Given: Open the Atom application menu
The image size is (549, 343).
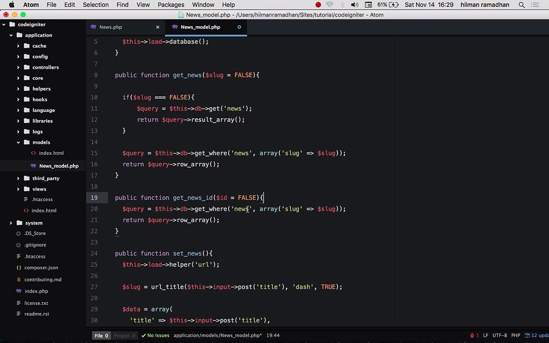Looking at the screenshot, I should point(31,5).
